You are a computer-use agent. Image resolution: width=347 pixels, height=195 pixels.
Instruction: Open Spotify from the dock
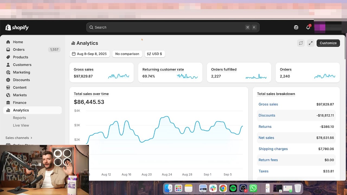(x=233, y=188)
